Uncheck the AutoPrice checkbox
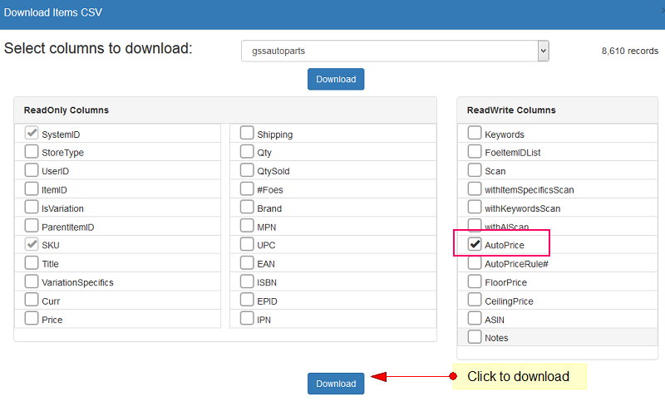Viewport: 665px width, 401px height. pos(475,245)
